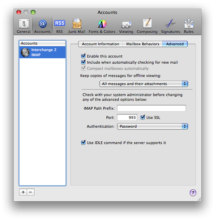The width and height of the screenshot is (215, 220).
Task: Click the plus button to add account
Action: tap(23, 192)
